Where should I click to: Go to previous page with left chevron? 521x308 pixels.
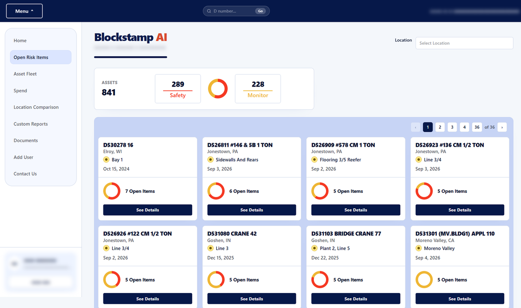pos(416,127)
